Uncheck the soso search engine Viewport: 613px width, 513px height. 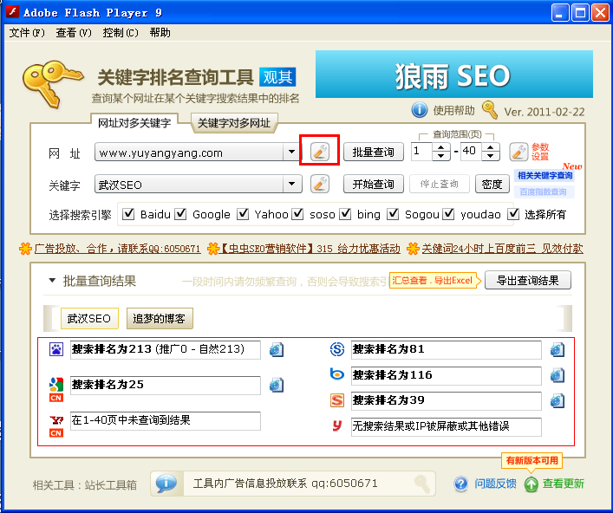(297, 214)
